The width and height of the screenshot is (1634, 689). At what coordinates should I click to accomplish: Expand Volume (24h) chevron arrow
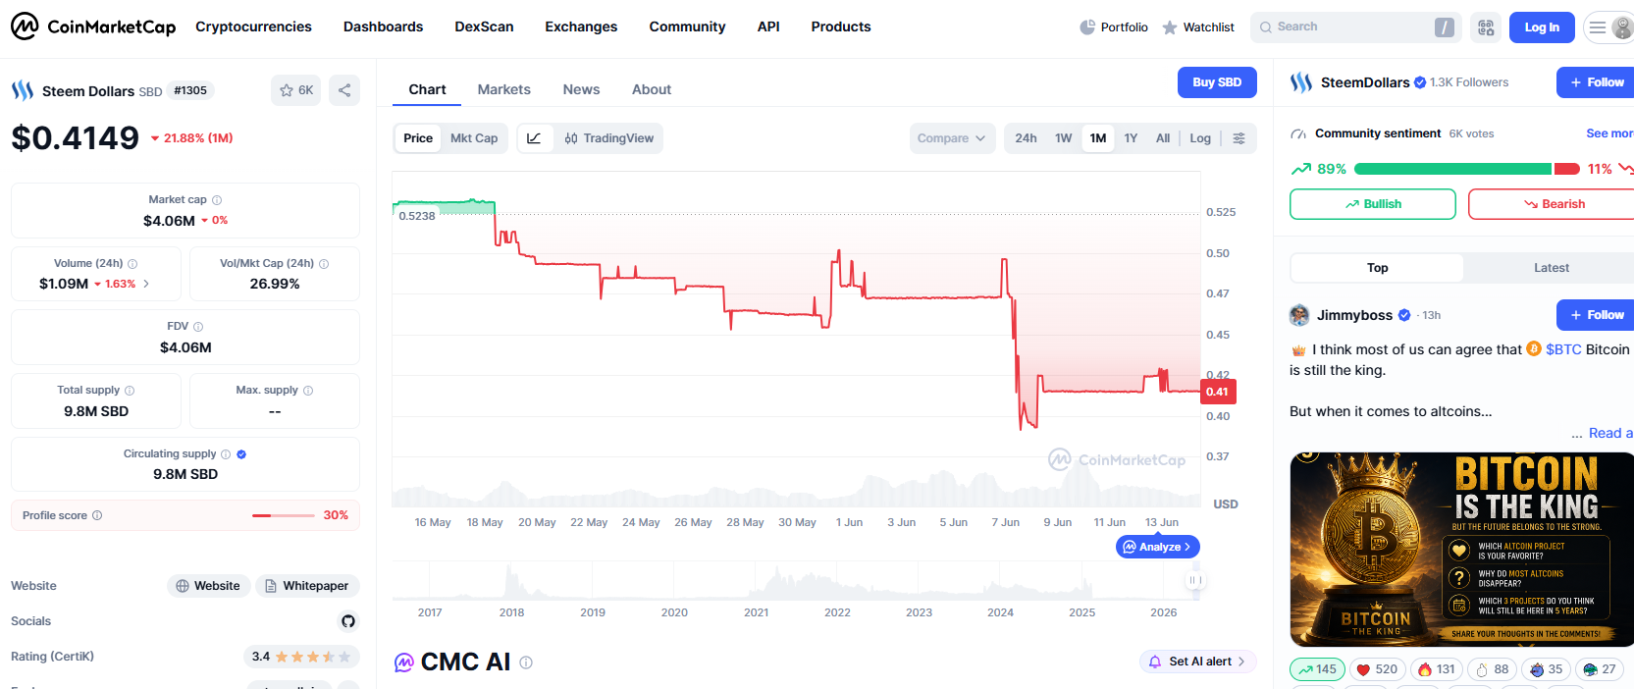point(146,284)
